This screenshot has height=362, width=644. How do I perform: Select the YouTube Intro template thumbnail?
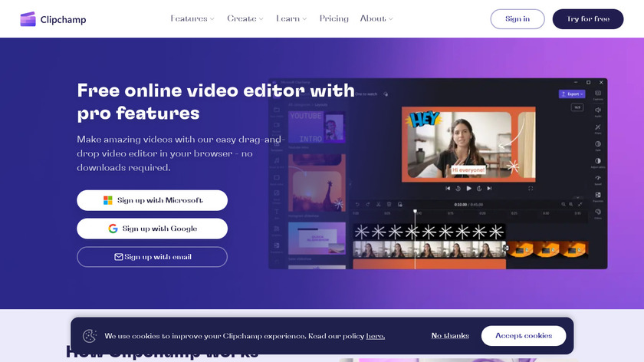[x=317, y=127]
